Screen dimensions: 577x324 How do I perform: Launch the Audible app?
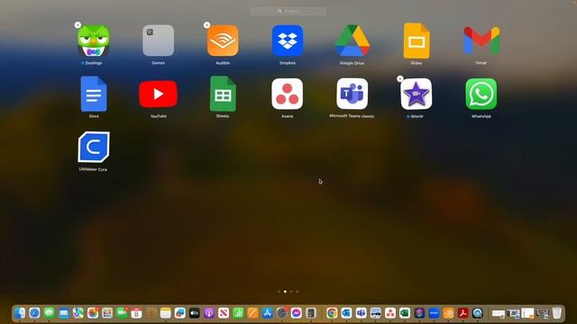coord(223,40)
